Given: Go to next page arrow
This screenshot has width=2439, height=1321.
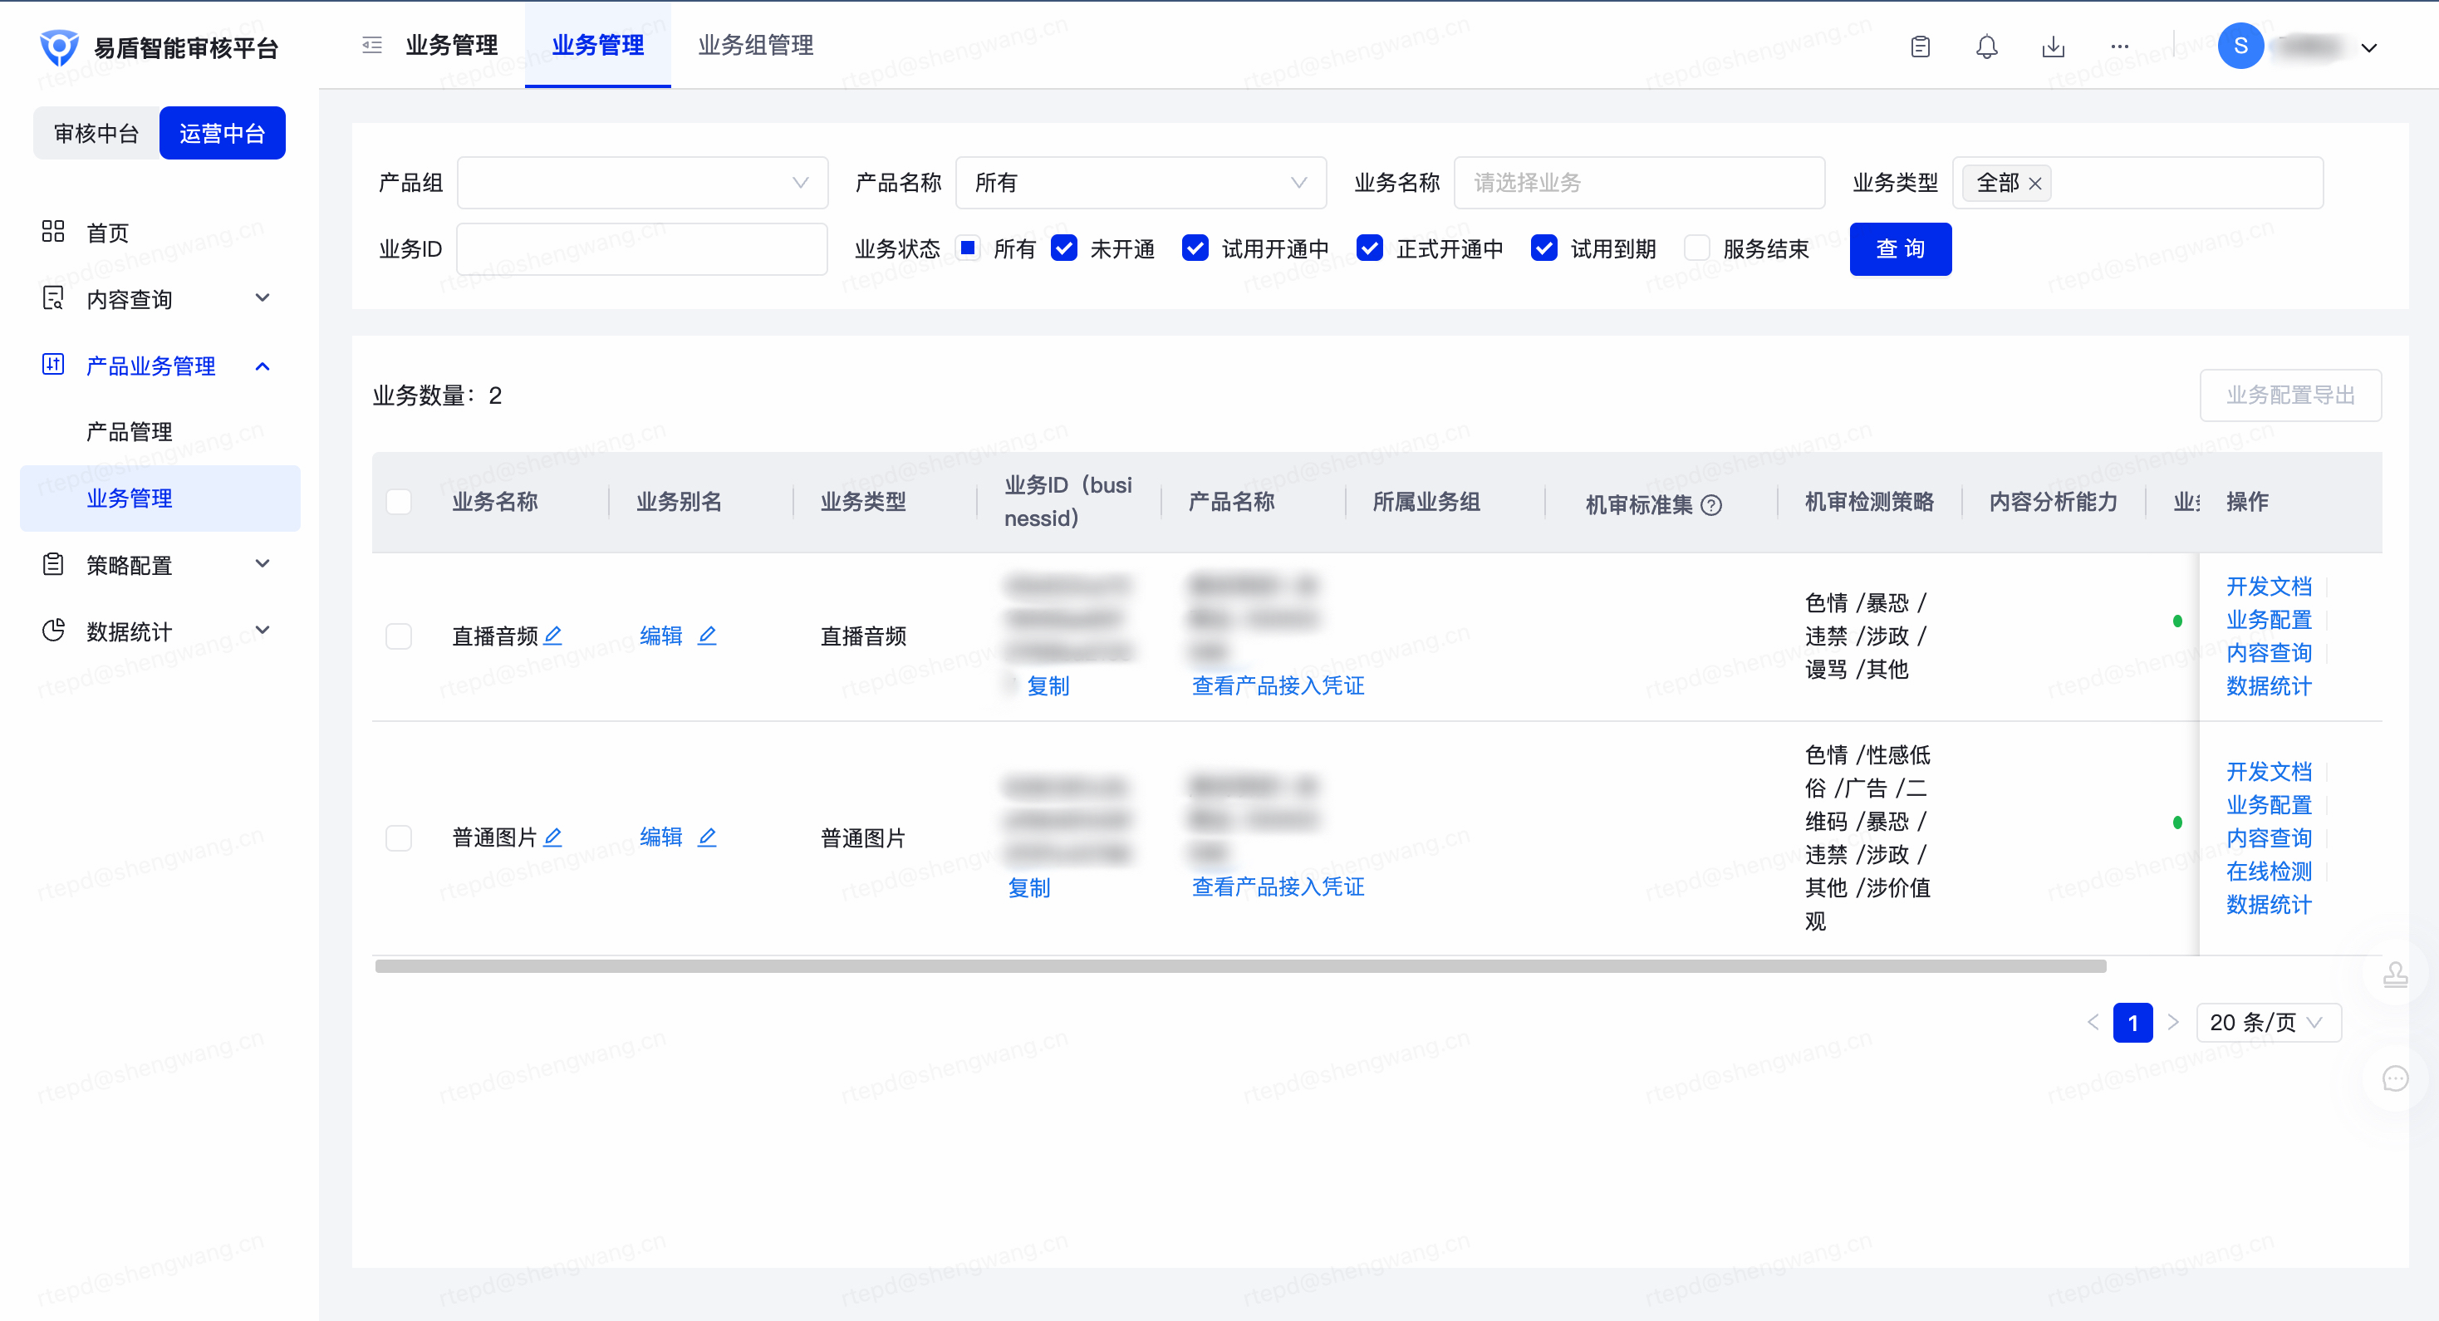Looking at the screenshot, I should (2173, 1023).
